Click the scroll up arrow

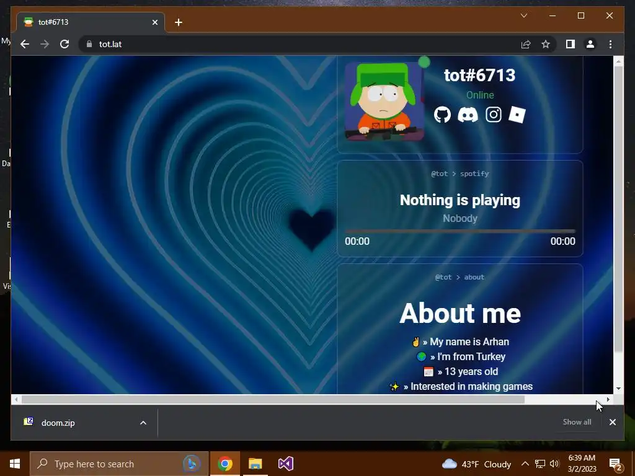[x=618, y=61]
